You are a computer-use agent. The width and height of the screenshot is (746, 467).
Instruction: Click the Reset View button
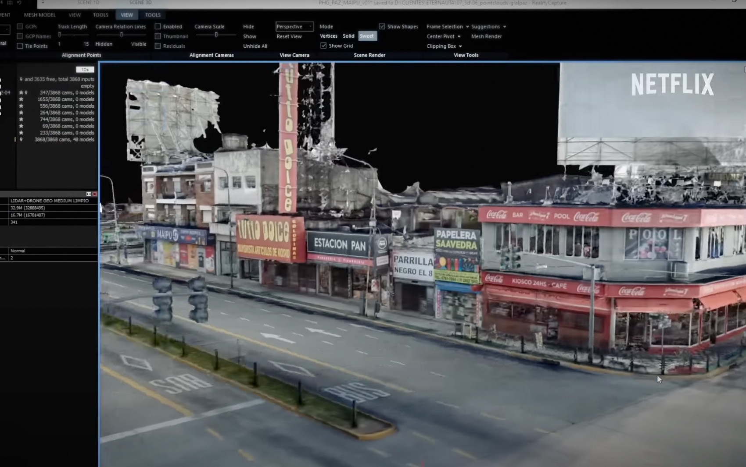point(289,36)
